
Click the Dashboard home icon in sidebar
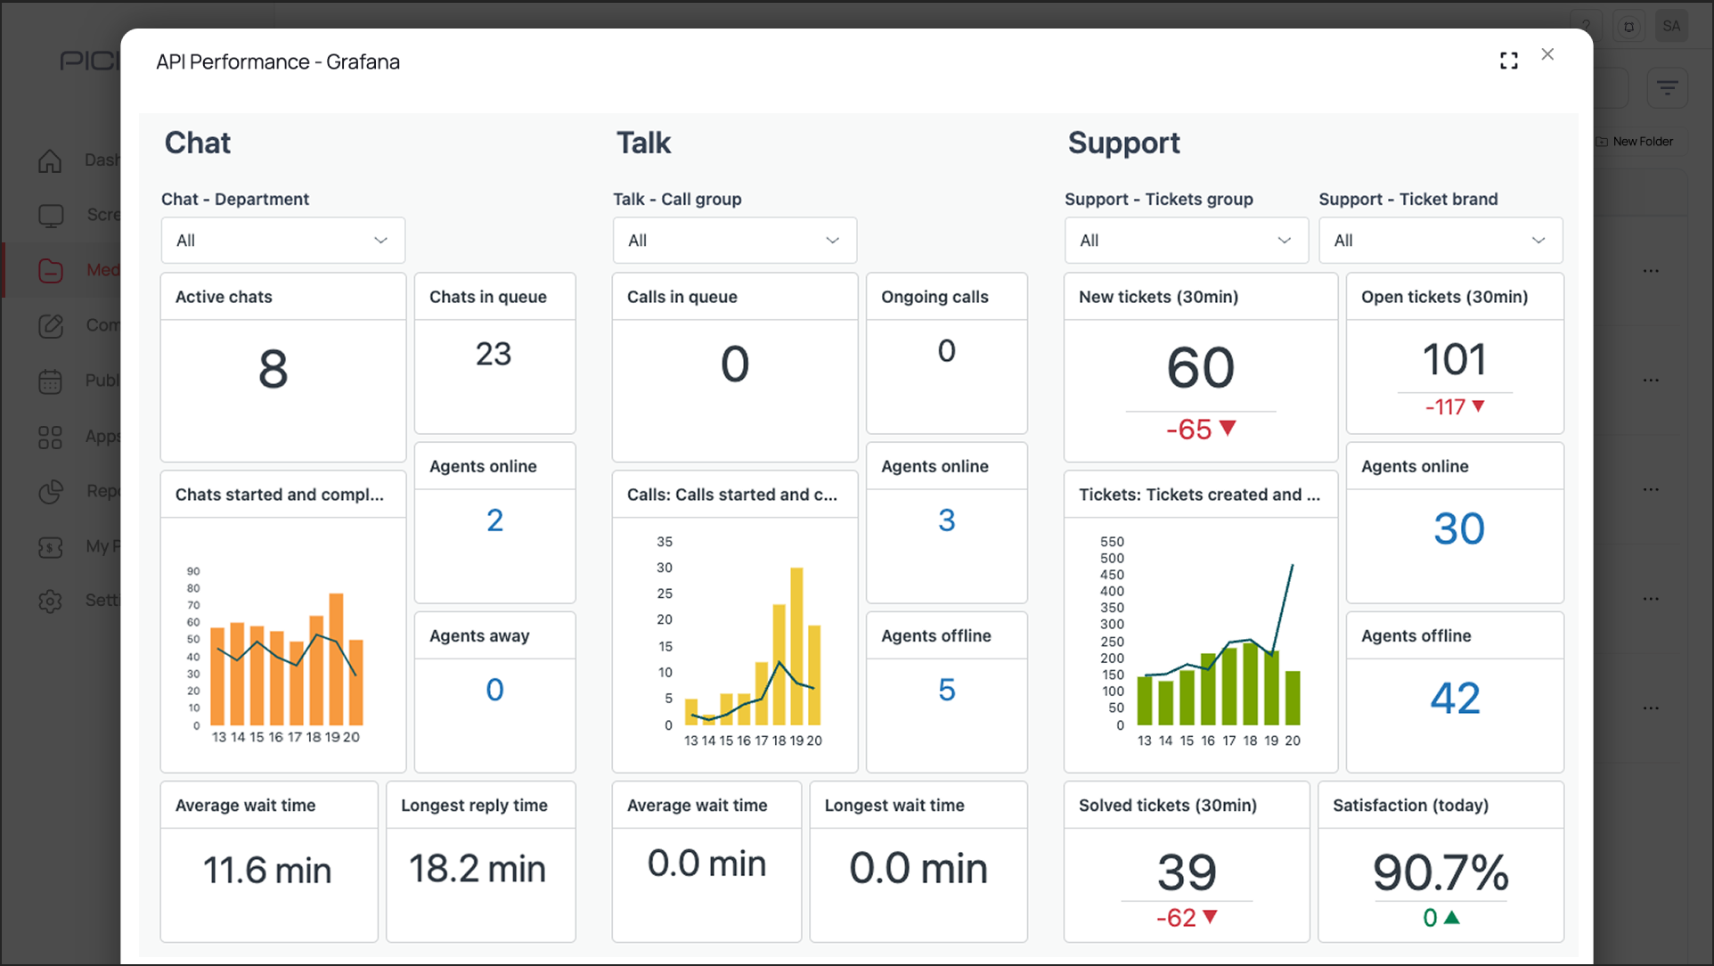[51, 160]
